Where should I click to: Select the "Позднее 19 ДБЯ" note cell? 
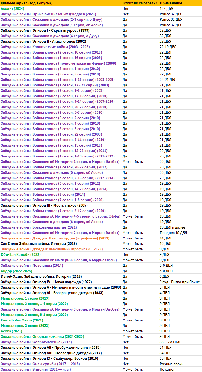[x=173, y=233]
